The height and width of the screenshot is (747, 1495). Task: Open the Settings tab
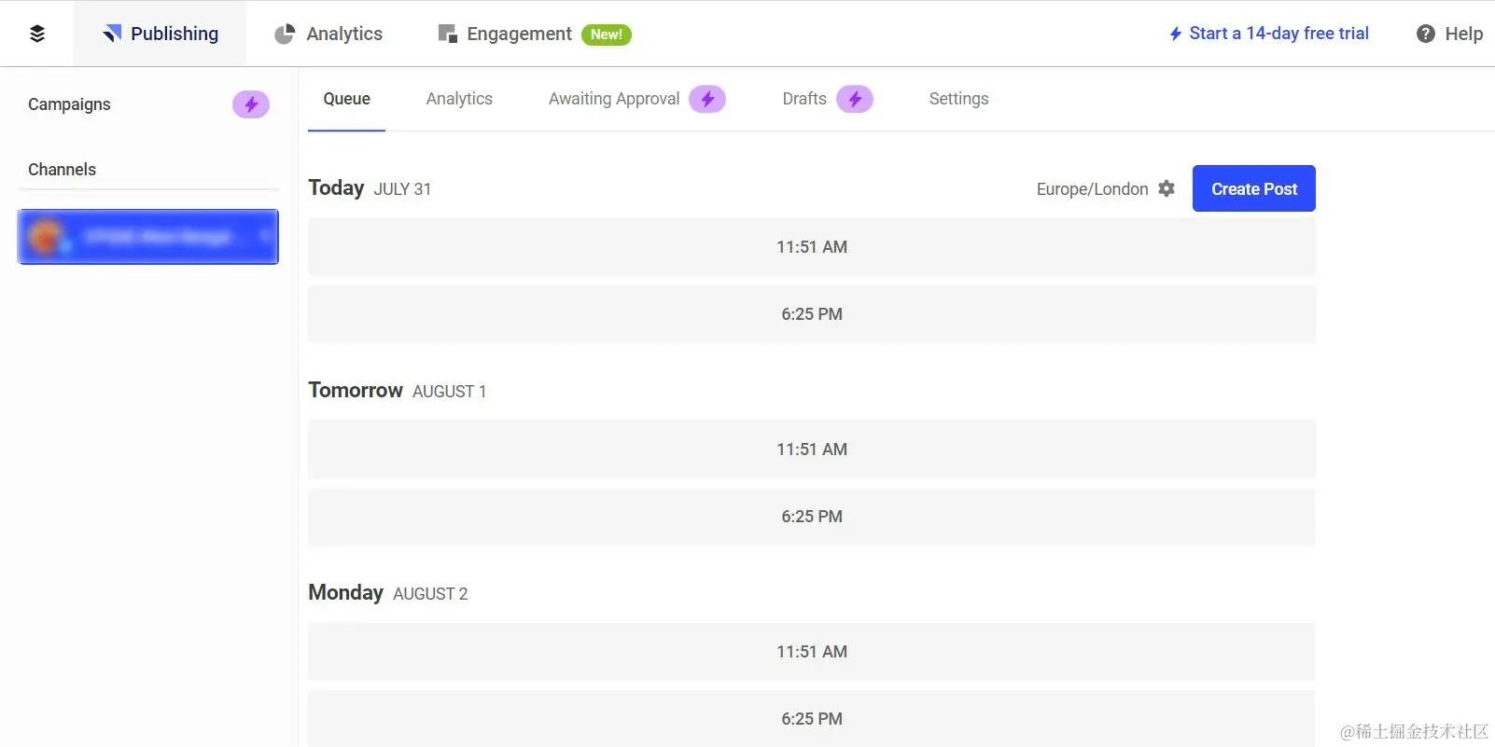point(958,99)
